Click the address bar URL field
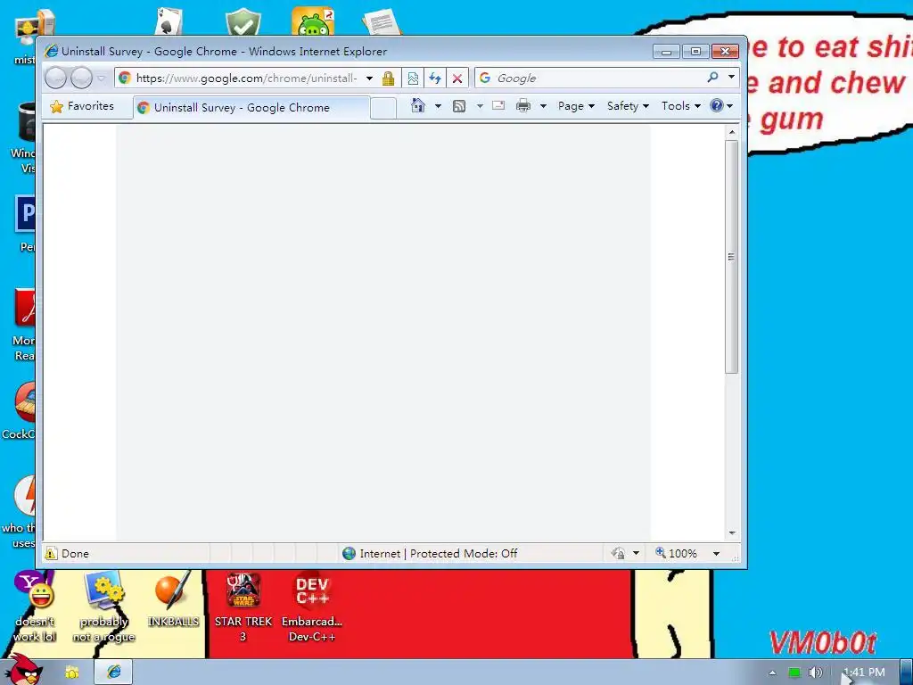The image size is (913, 685). click(x=245, y=78)
